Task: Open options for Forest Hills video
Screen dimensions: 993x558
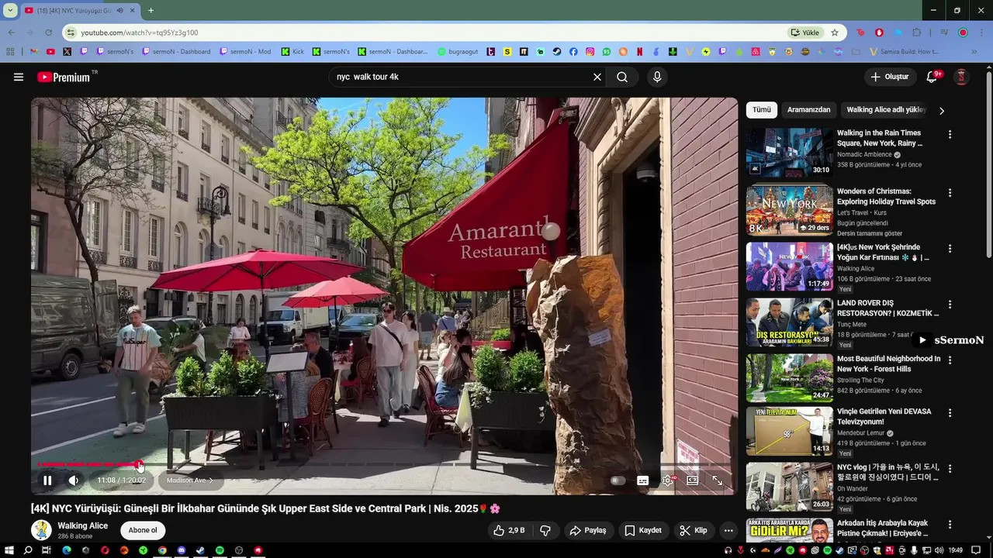Action: (x=950, y=360)
